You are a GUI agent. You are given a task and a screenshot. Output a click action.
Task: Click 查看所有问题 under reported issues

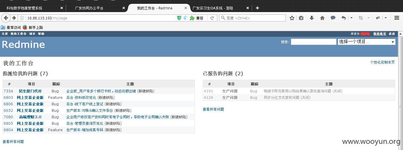tap(213, 109)
